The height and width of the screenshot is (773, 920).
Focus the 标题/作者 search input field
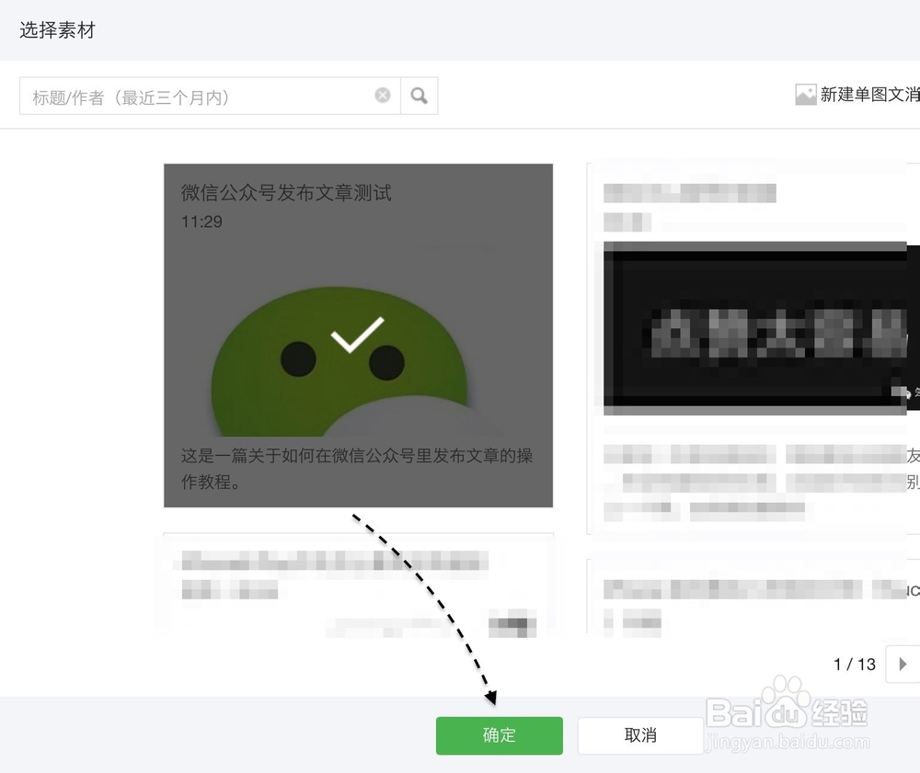[210, 96]
